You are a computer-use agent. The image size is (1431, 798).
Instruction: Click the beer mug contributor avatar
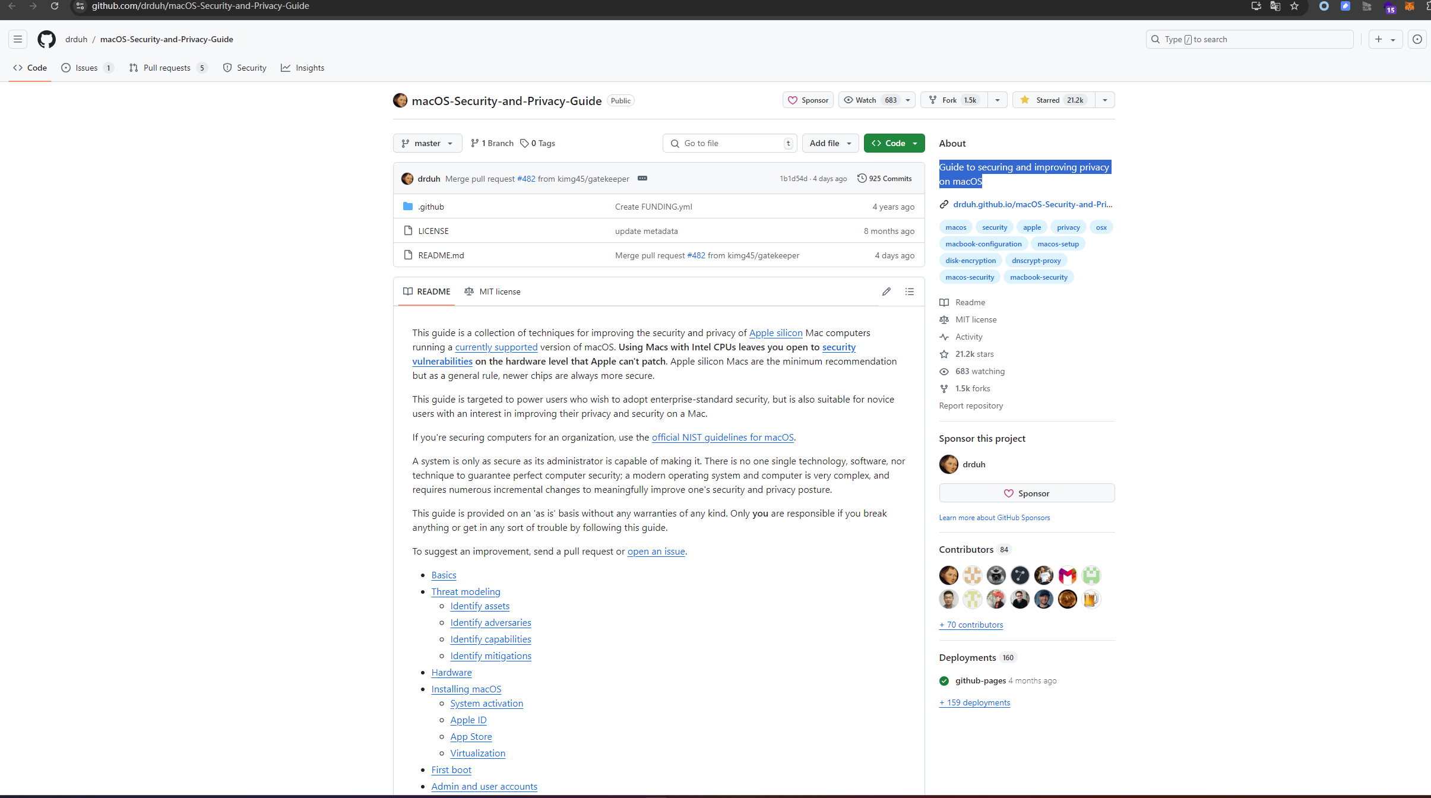[x=1091, y=598]
